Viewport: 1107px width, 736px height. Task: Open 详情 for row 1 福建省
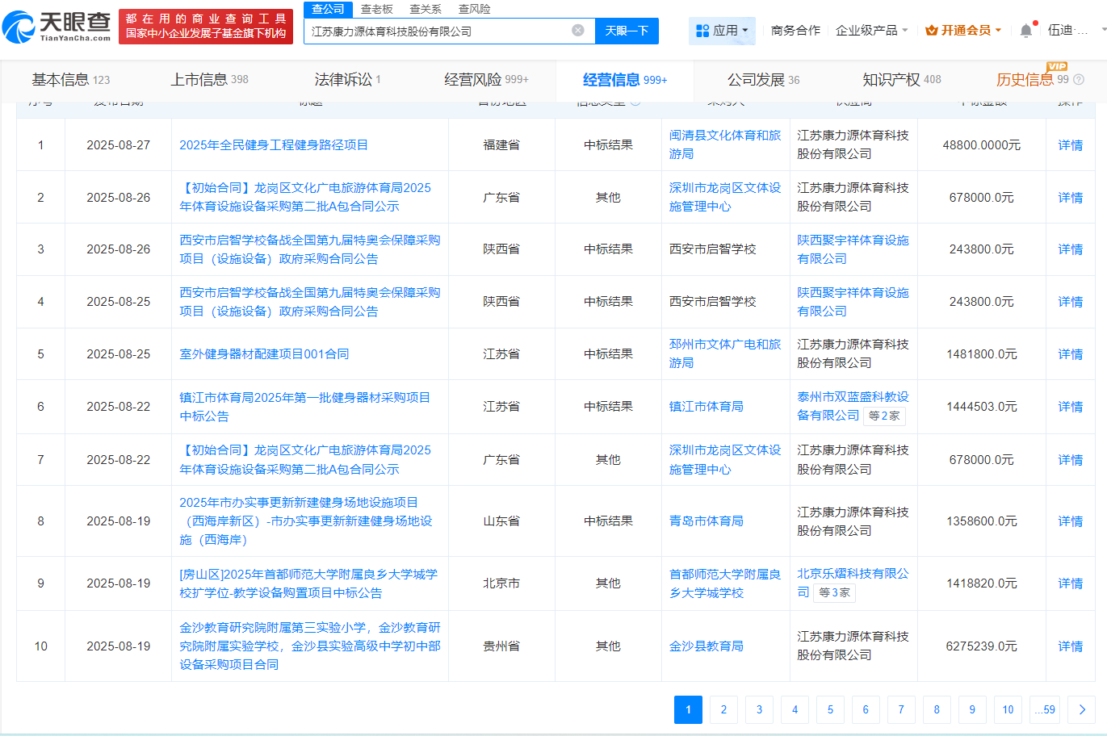[x=1071, y=145]
